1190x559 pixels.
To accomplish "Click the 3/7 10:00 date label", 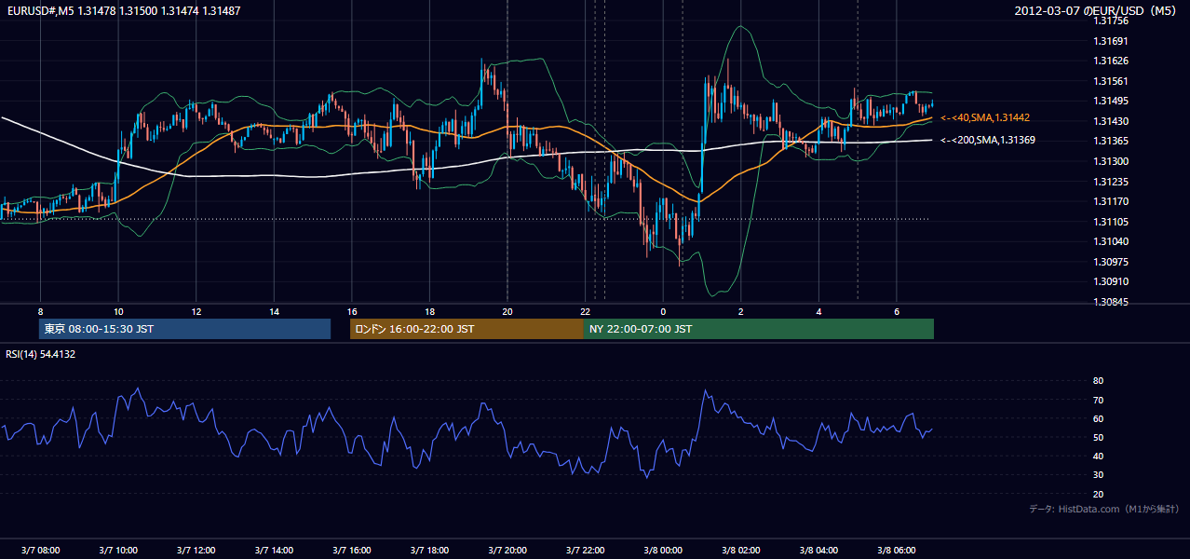I will (x=118, y=551).
